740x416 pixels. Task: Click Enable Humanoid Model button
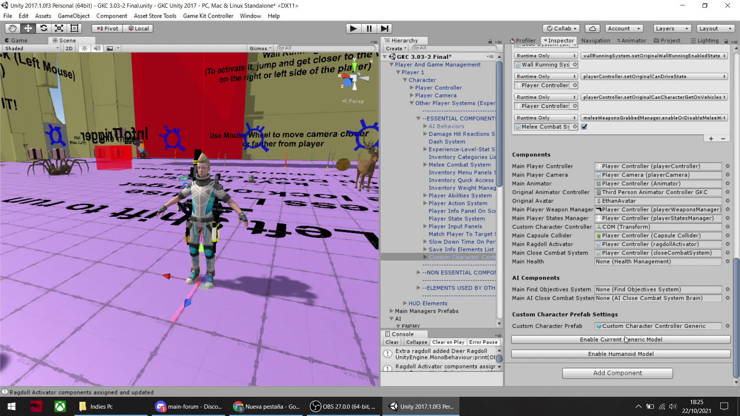click(x=621, y=354)
